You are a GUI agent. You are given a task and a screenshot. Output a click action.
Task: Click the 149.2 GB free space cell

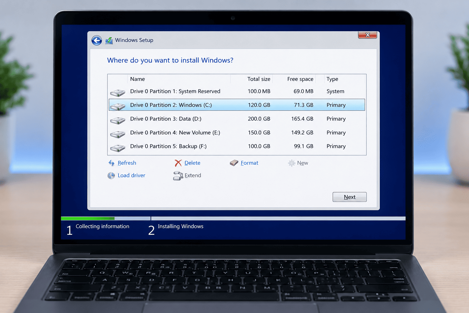(302, 132)
